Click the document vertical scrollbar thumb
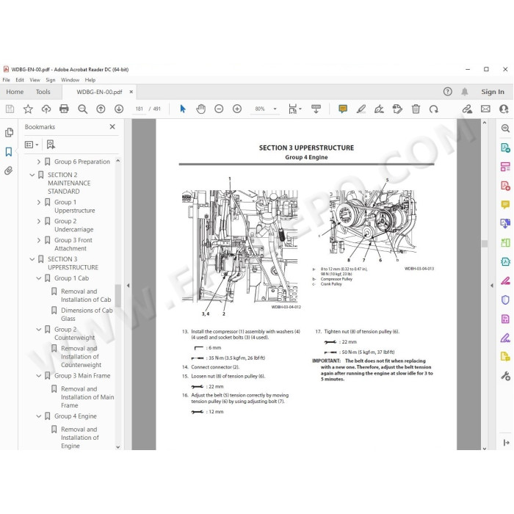This screenshot has height=514, width=514. click(x=485, y=244)
